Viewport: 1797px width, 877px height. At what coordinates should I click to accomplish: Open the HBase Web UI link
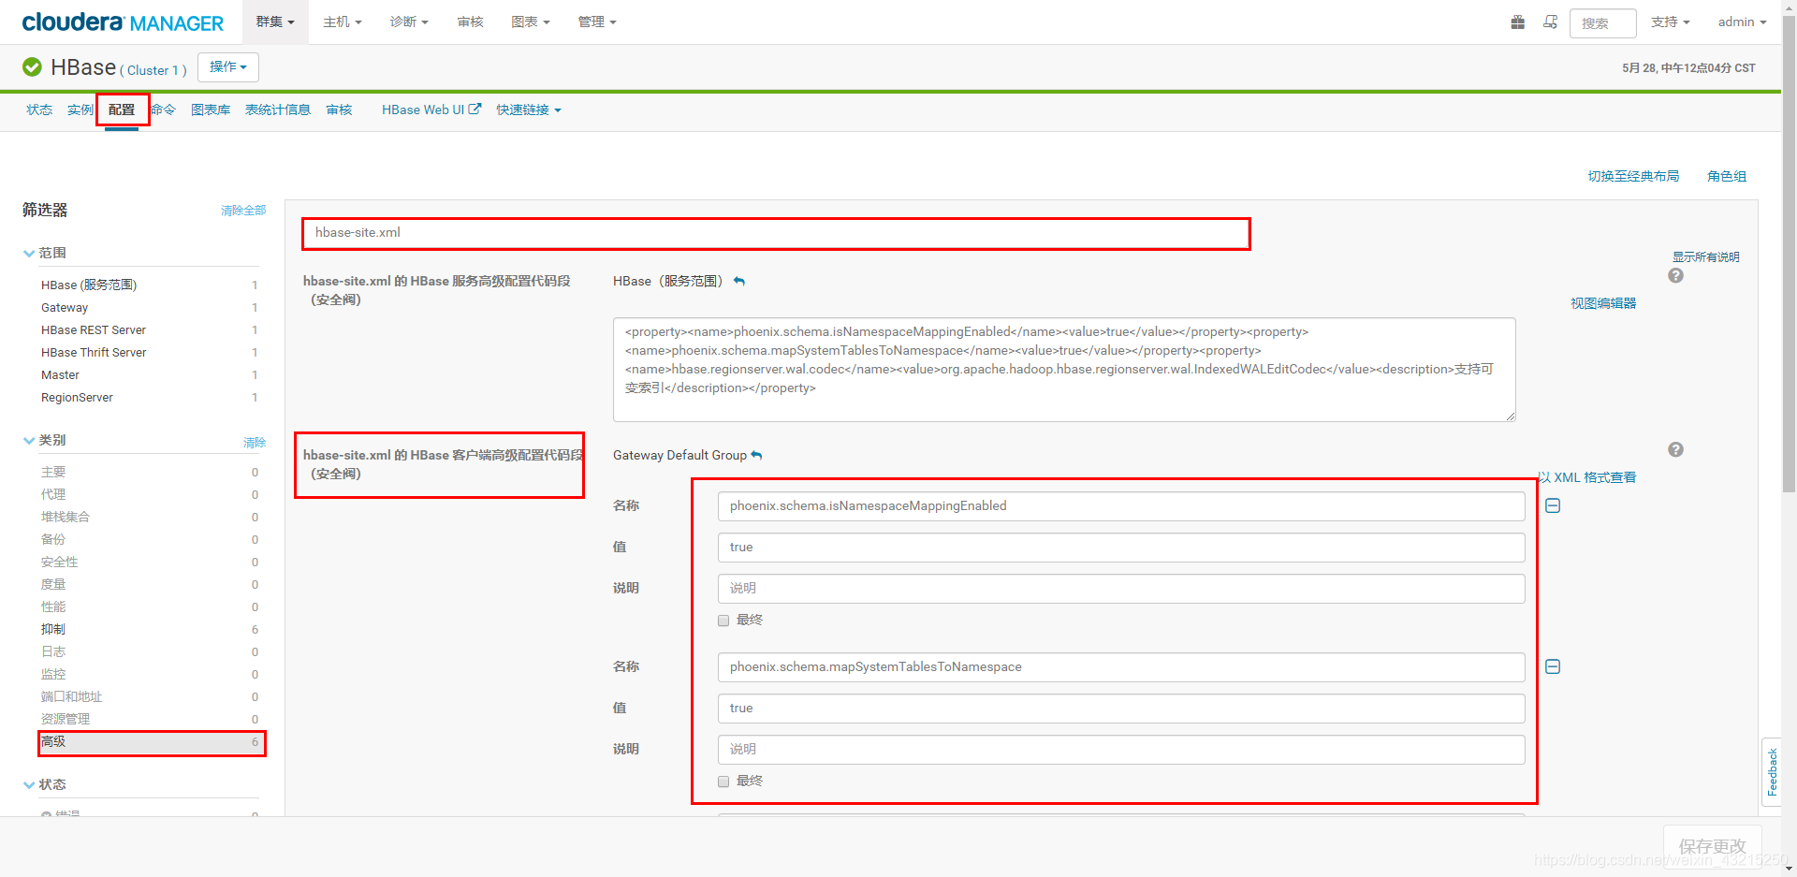[423, 110]
